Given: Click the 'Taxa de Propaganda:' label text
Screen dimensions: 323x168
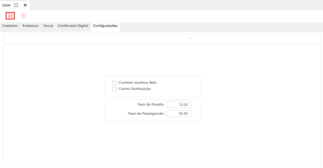Looking at the screenshot, I should 146,113.
